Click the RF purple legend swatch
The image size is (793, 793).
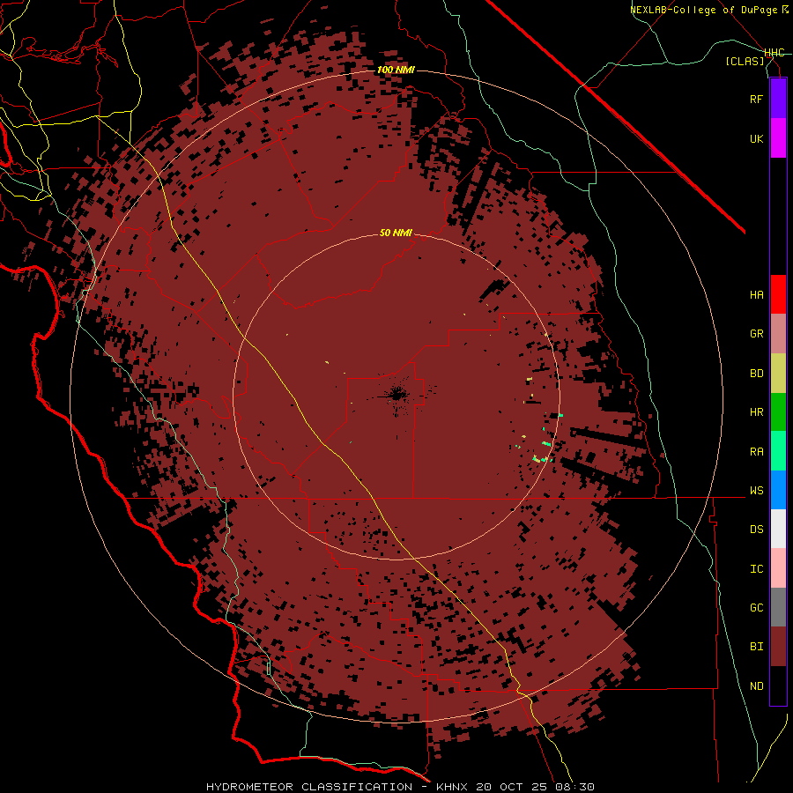pyautogui.click(x=778, y=99)
